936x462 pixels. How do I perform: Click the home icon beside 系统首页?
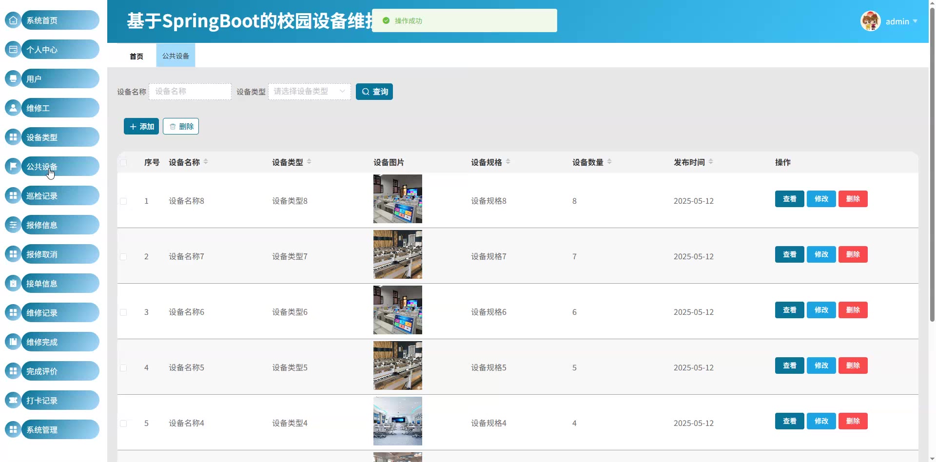[13, 20]
